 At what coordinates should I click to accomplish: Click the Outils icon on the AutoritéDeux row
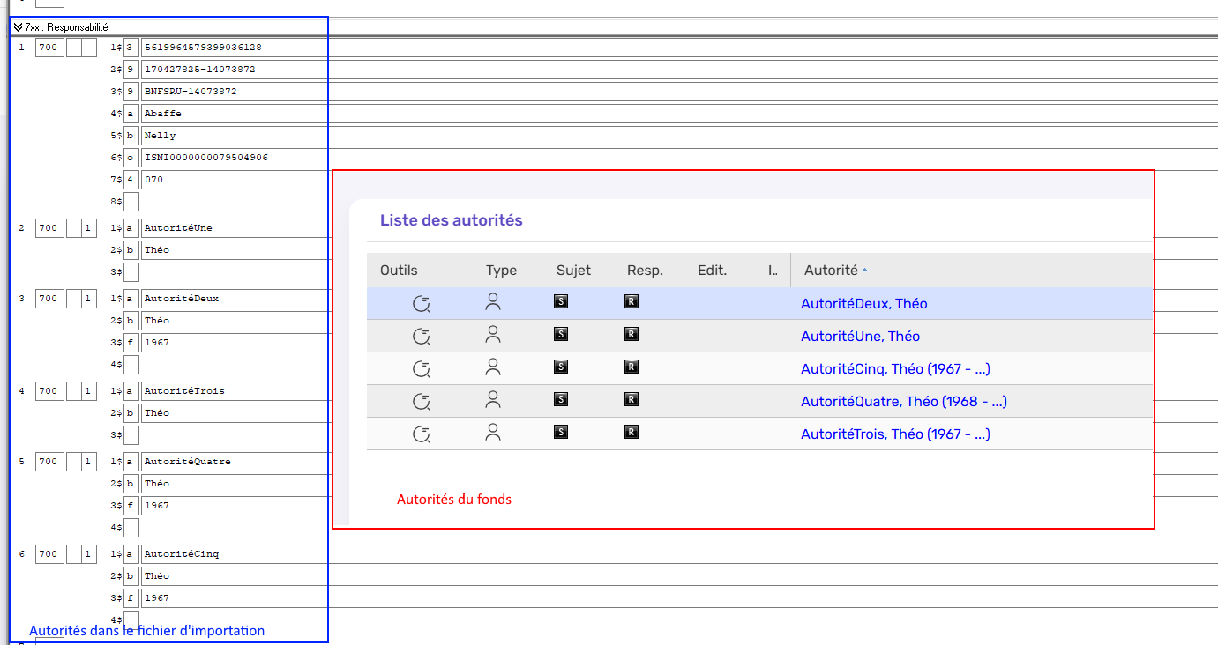click(422, 302)
